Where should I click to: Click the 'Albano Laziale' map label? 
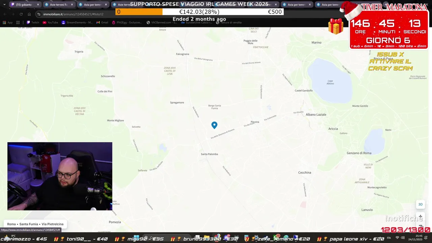point(316,115)
